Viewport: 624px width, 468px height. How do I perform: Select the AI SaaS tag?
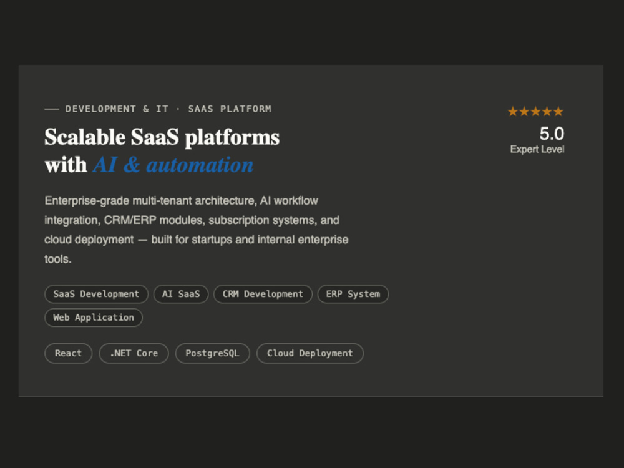point(181,294)
